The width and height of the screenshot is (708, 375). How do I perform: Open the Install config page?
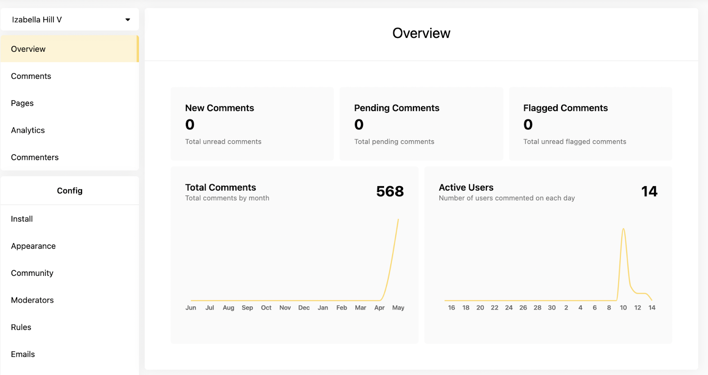[x=70, y=219]
